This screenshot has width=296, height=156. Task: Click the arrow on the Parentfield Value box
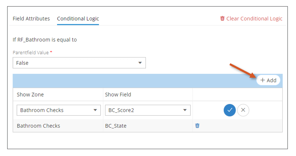pos(140,63)
